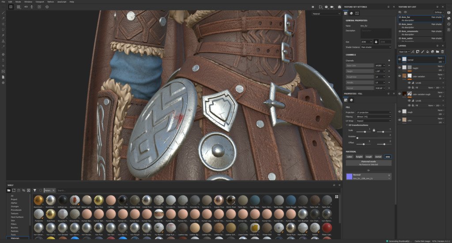Screen dimensions: 452x243
Task: Select the Eraser tool in left toolbar
Action: coord(3,19)
